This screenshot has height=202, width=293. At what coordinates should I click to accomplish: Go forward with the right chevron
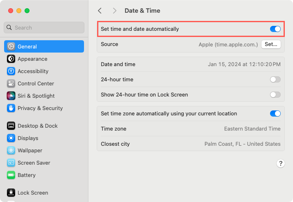(x=115, y=11)
